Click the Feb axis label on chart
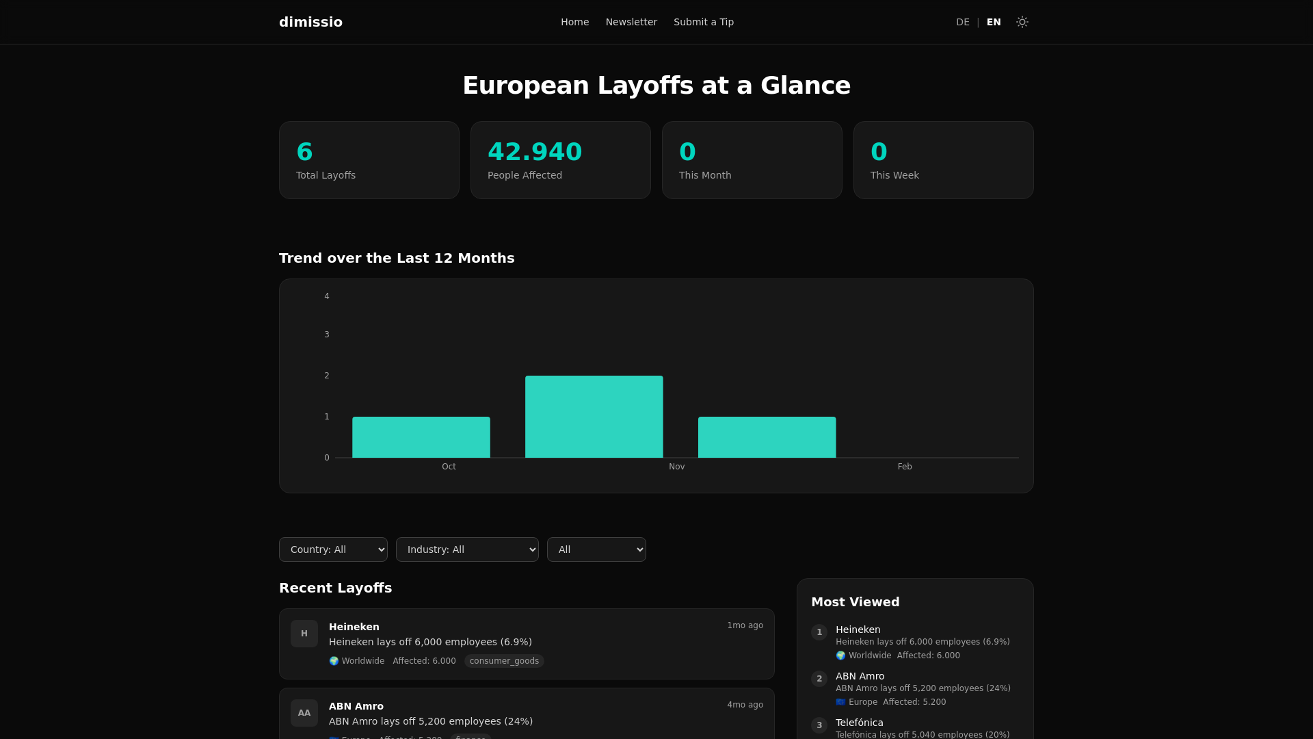Image resolution: width=1313 pixels, height=739 pixels. pos(905,467)
